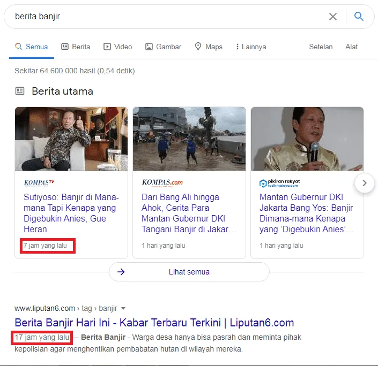The image size is (378, 366).
Task: Expand the liputan6.com result dropdown arrow
Action: (x=123, y=309)
